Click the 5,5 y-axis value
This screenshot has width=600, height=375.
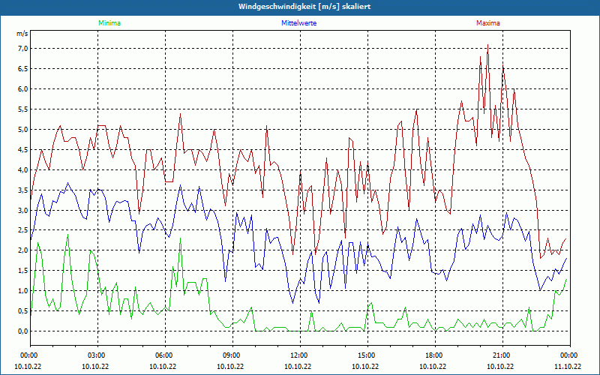[23, 109]
